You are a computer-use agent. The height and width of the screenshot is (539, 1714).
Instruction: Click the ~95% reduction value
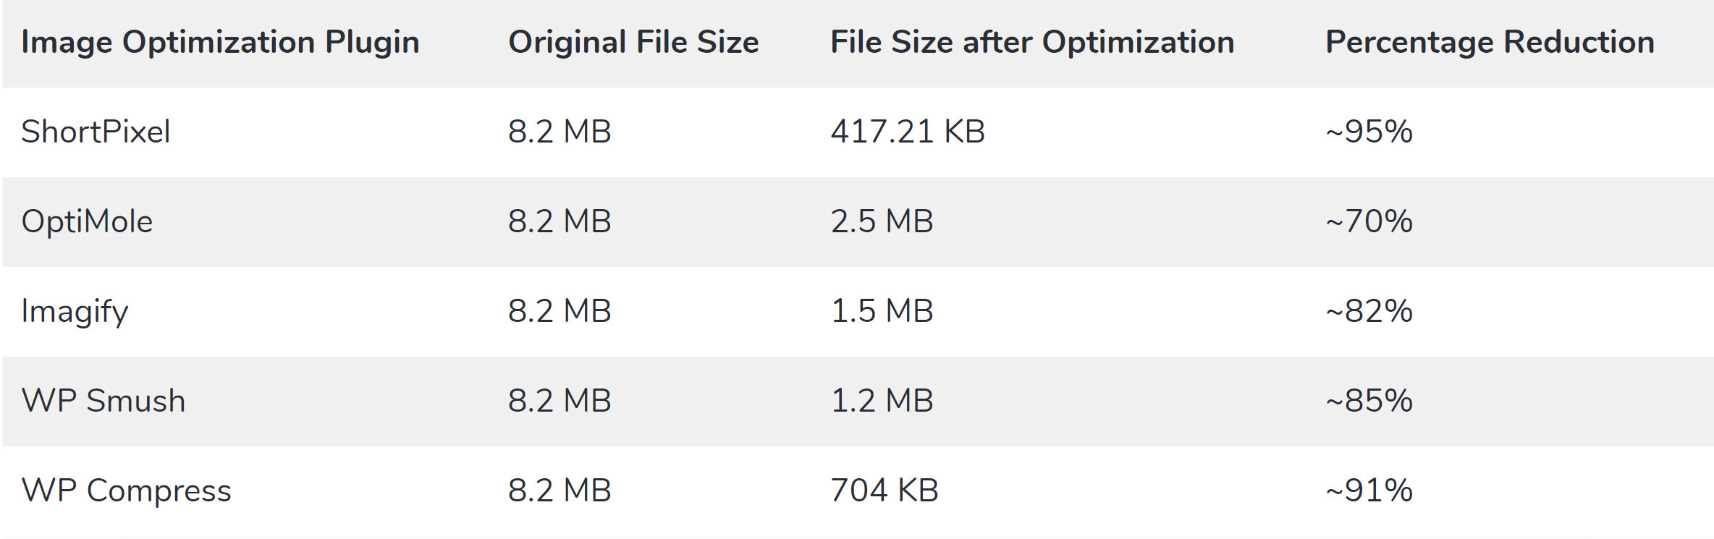coord(1369,132)
